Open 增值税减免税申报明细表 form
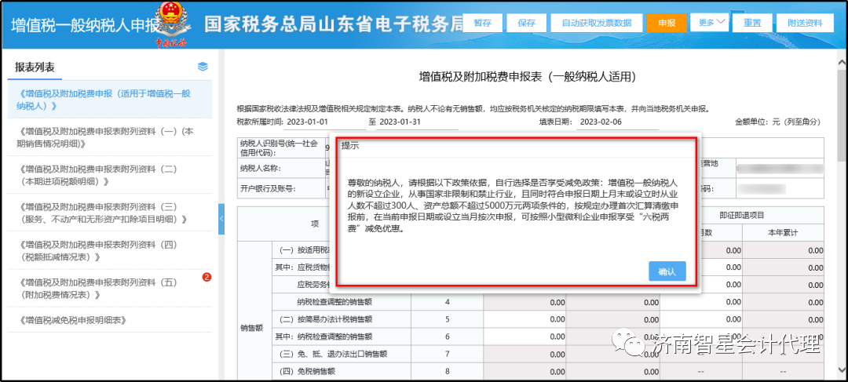Viewport: 848px width, 382px height. pyautogui.click(x=110, y=320)
